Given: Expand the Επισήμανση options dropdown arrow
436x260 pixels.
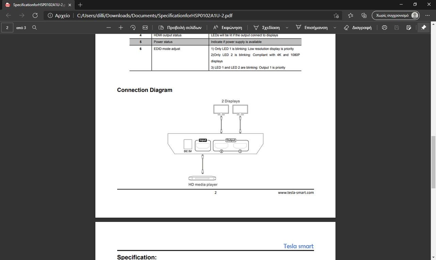Looking at the screenshot, I should click(335, 28).
